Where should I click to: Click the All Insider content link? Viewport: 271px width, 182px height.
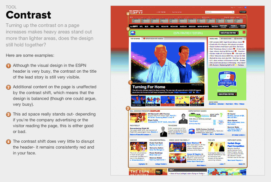coord(238,135)
